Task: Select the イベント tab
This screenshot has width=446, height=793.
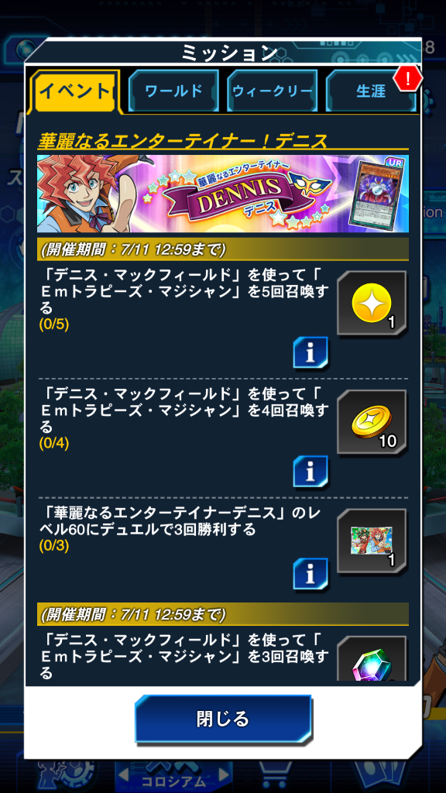Action: tap(75, 91)
